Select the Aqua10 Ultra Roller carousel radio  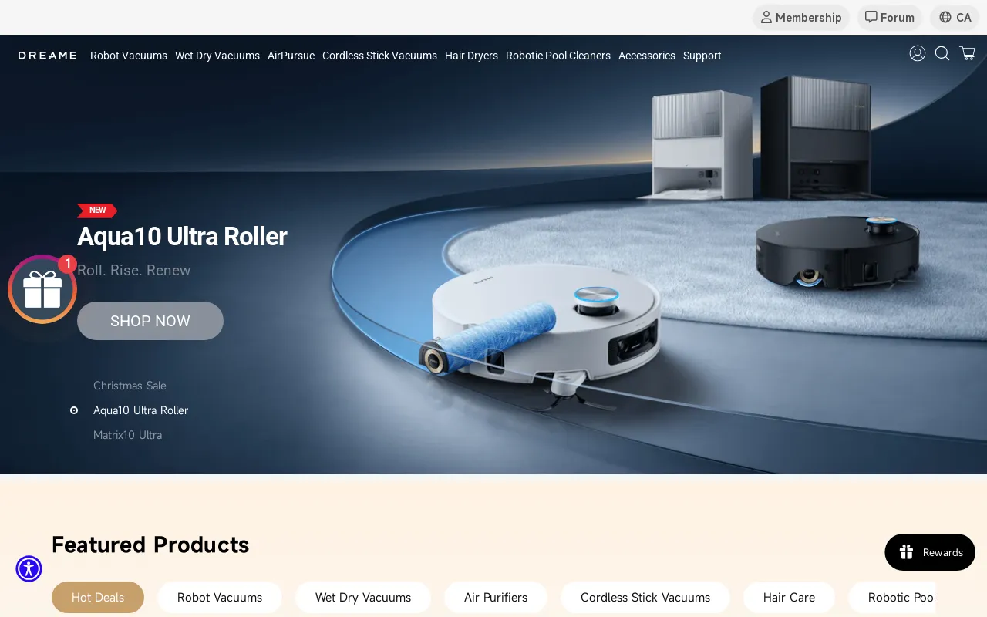(74, 410)
